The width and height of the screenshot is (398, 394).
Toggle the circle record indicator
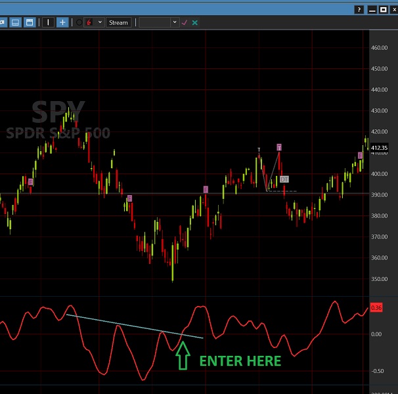[x=79, y=22]
